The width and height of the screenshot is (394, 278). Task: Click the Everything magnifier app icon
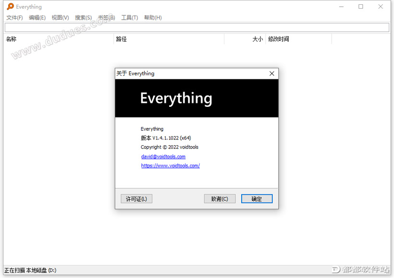[10, 7]
